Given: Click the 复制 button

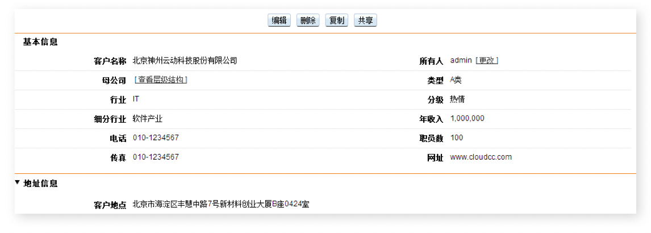Looking at the screenshot, I should click(x=336, y=20).
